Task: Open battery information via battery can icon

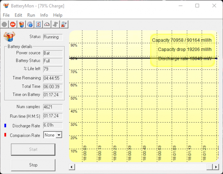Action: click(x=21, y=24)
